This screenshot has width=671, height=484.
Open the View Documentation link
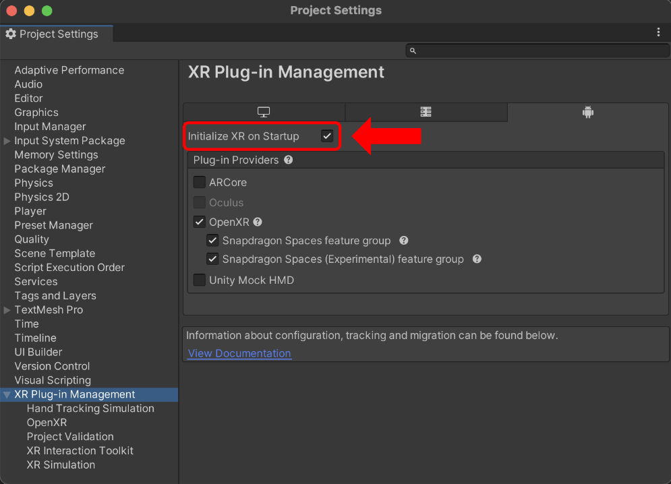[x=239, y=353]
